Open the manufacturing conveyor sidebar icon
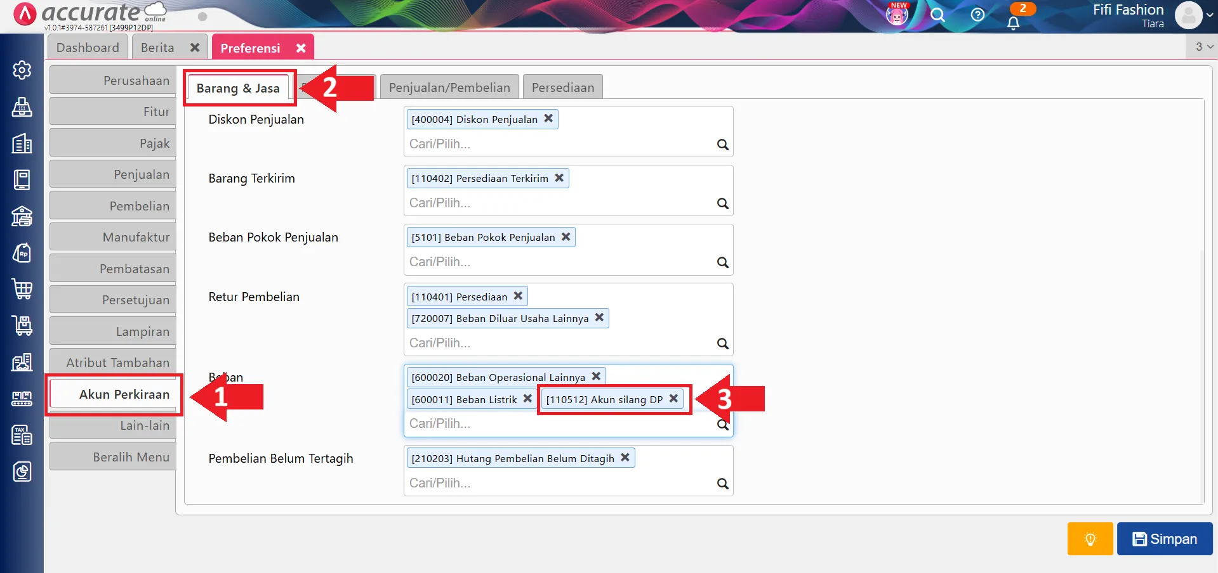This screenshot has width=1218, height=573. pos(22,399)
